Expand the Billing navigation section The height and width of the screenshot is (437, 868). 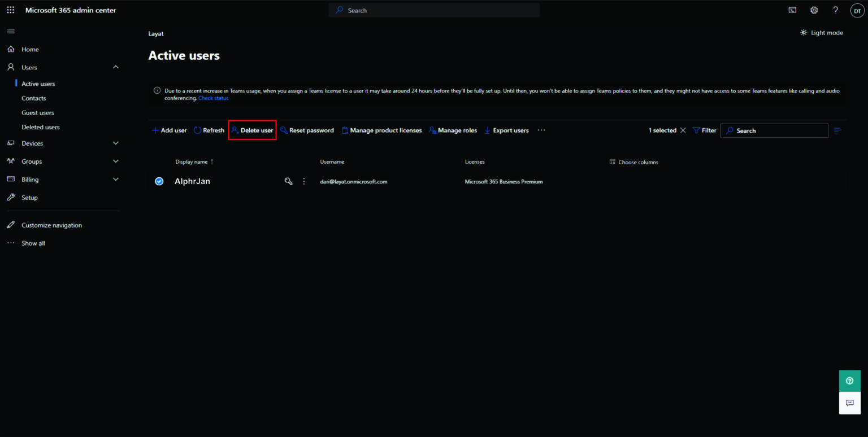click(116, 180)
